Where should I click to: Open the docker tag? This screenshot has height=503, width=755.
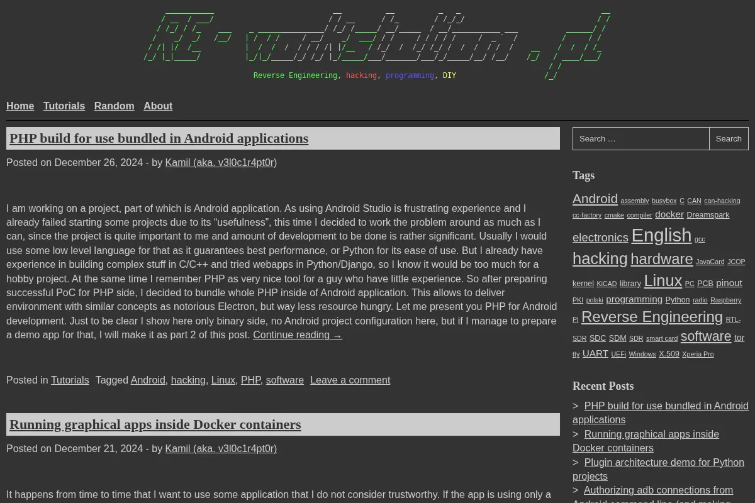click(x=669, y=214)
